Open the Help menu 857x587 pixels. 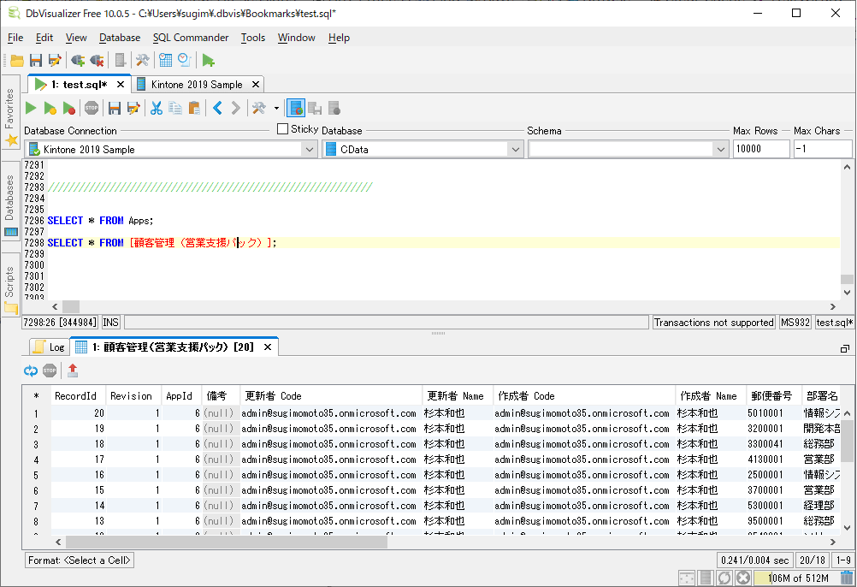pos(339,38)
